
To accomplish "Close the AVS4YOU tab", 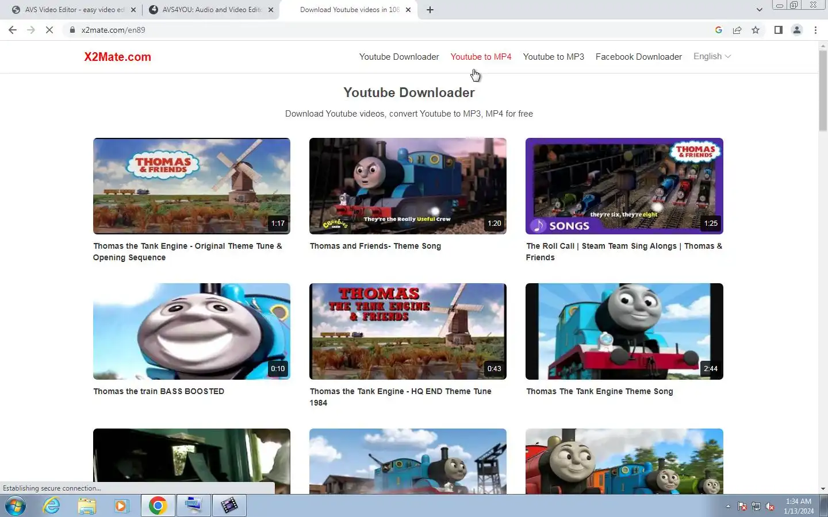I will point(271,10).
